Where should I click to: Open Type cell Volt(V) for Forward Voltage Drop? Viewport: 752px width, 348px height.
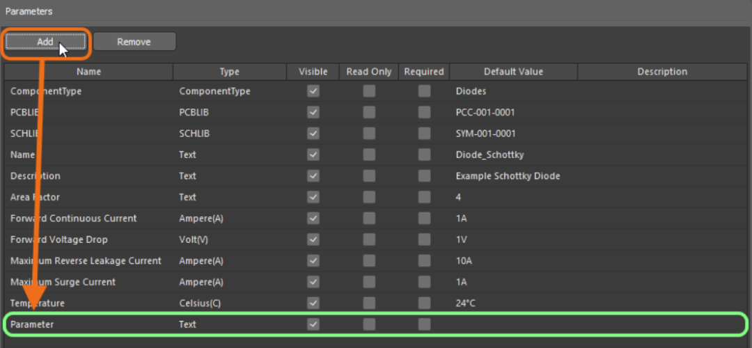coord(229,239)
